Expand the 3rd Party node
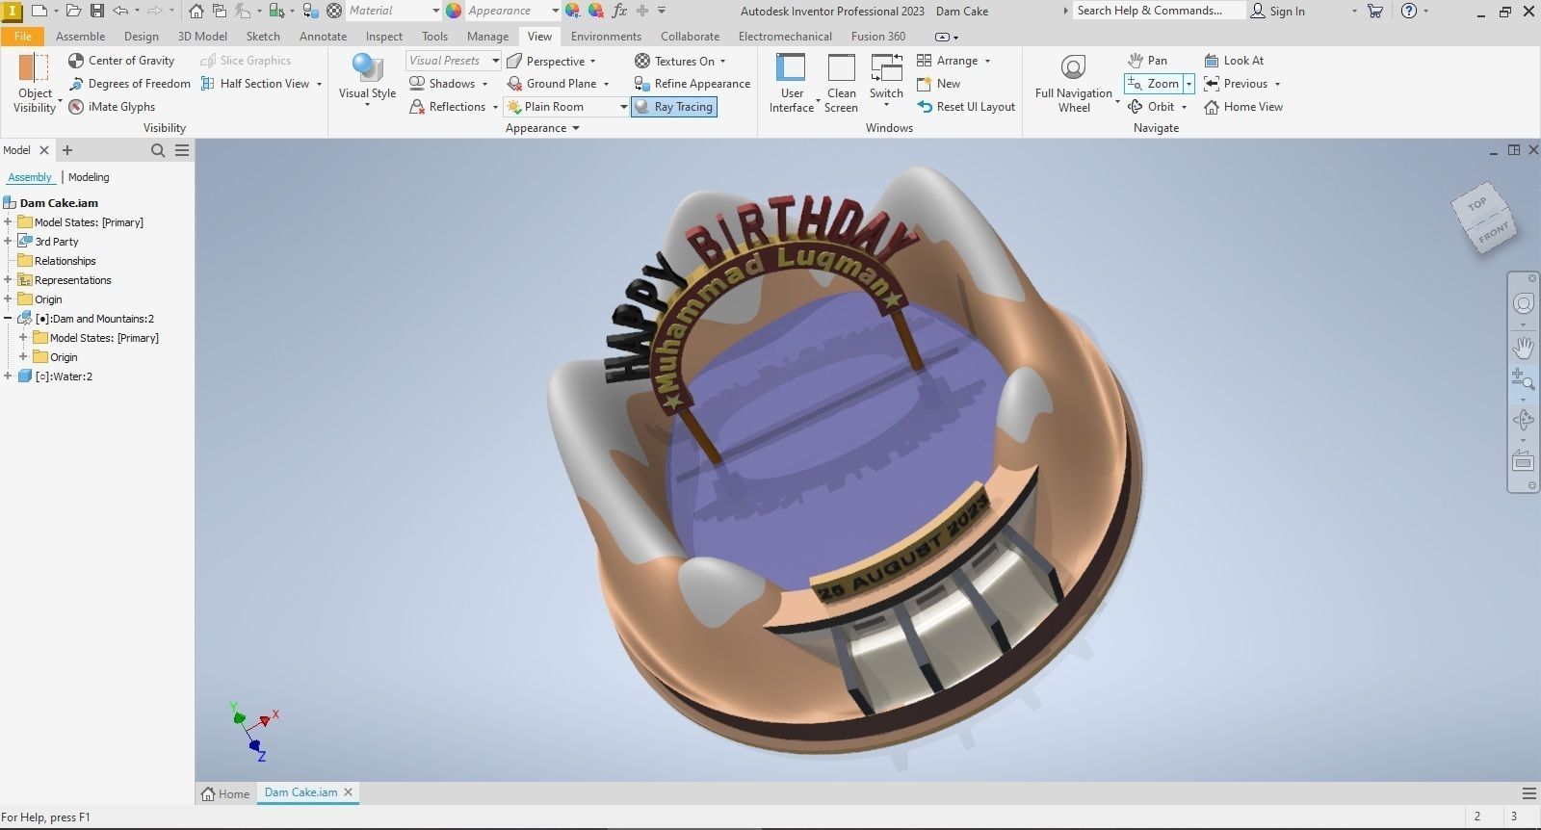This screenshot has width=1541, height=830. (x=8, y=242)
